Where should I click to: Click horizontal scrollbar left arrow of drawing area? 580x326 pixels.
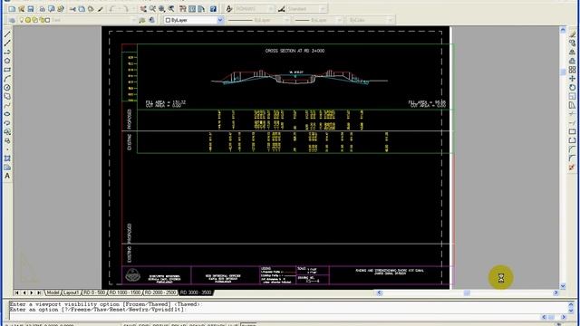pyautogui.click(x=379, y=292)
